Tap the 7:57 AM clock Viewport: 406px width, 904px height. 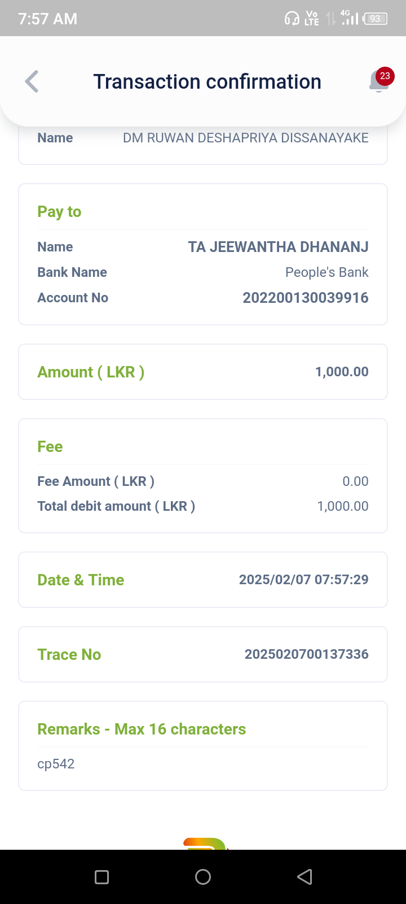point(47,19)
